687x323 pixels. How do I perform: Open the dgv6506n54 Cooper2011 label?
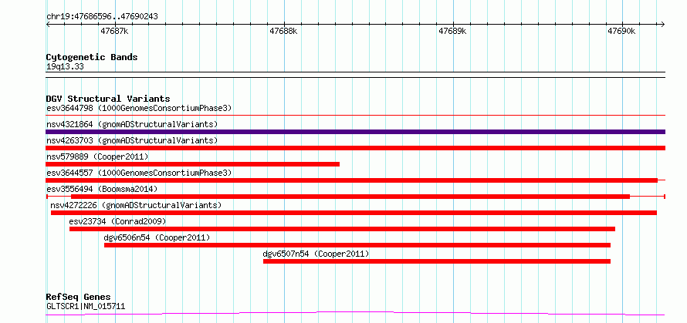(x=157, y=237)
